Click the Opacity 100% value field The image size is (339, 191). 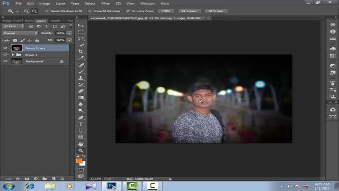coord(60,33)
